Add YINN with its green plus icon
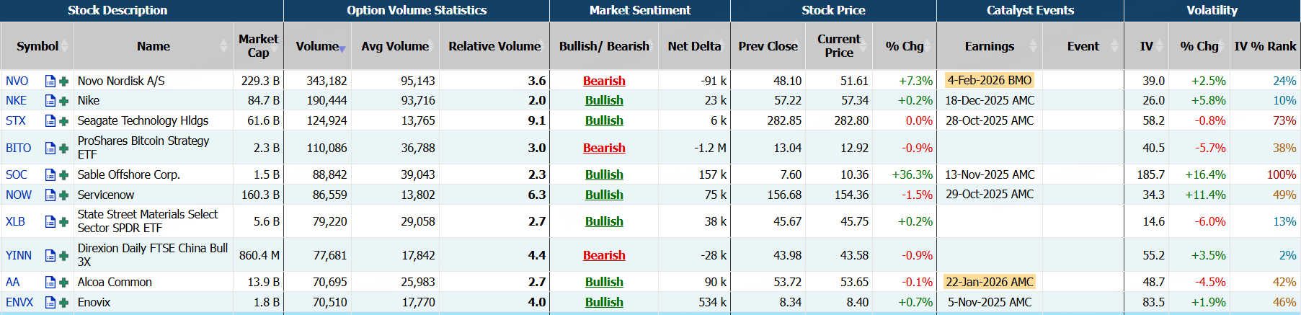Image resolution: width=1301 pixels, height=315 pixels. pos(63,256)
